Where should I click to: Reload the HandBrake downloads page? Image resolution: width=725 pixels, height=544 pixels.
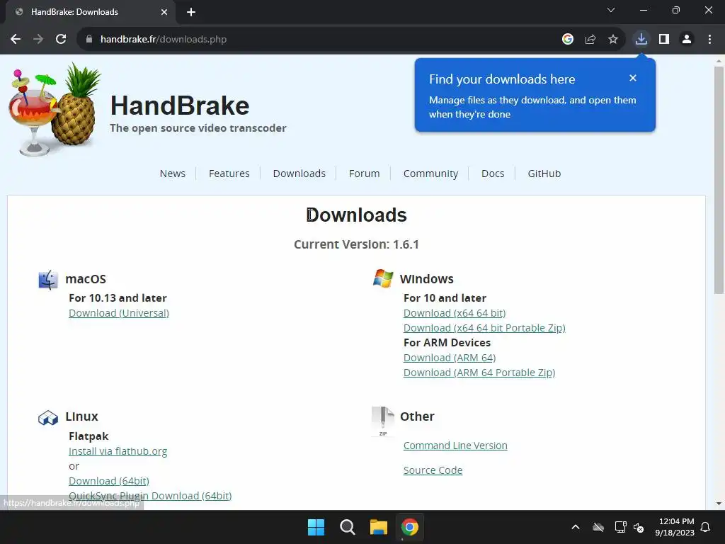61,40
